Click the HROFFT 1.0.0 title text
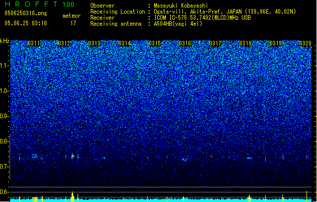Viewport: 317px width, 202px height. coord(40,4)
